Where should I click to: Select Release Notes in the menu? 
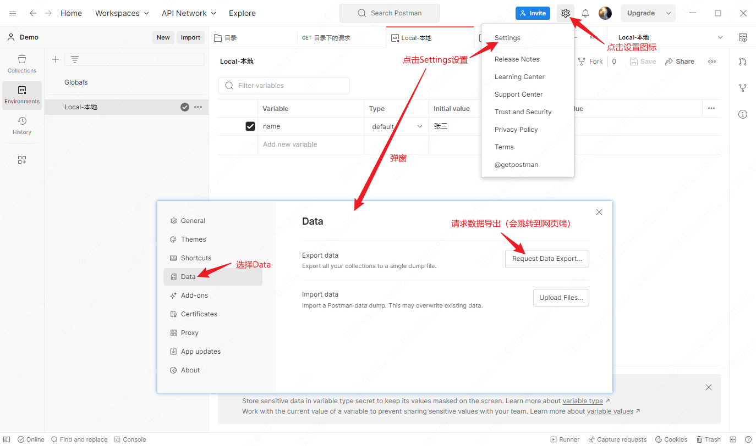517,59
